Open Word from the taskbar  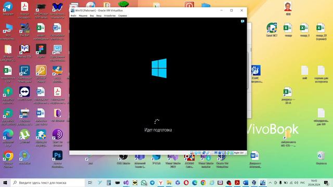click(x=246, y=182)
